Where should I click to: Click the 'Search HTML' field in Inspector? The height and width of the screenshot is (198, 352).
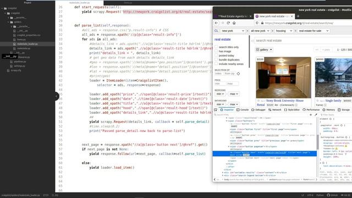260,115
